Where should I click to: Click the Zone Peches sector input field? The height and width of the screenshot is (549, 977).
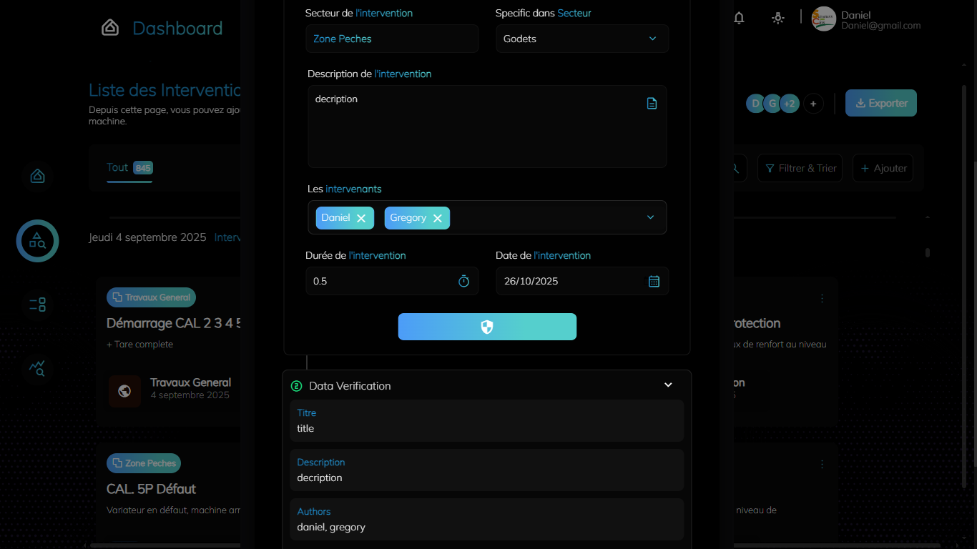tap(392, 39)
